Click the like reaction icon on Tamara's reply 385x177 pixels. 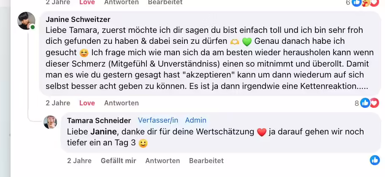pos(374,160)
